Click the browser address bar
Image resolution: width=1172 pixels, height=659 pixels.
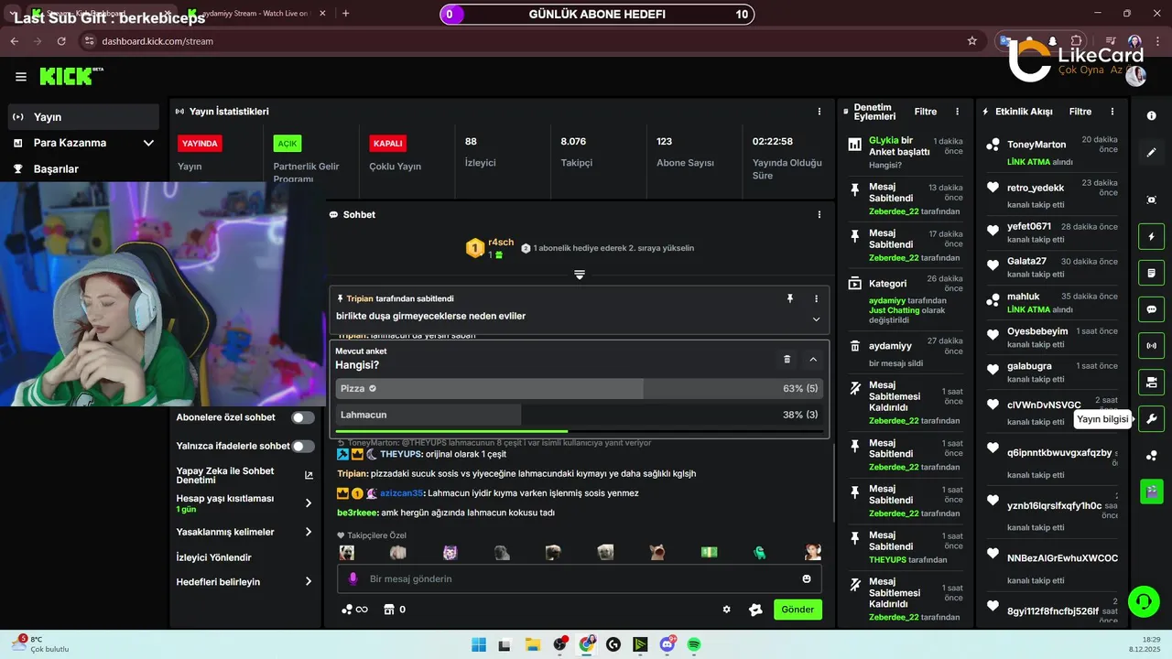(522, 41)
